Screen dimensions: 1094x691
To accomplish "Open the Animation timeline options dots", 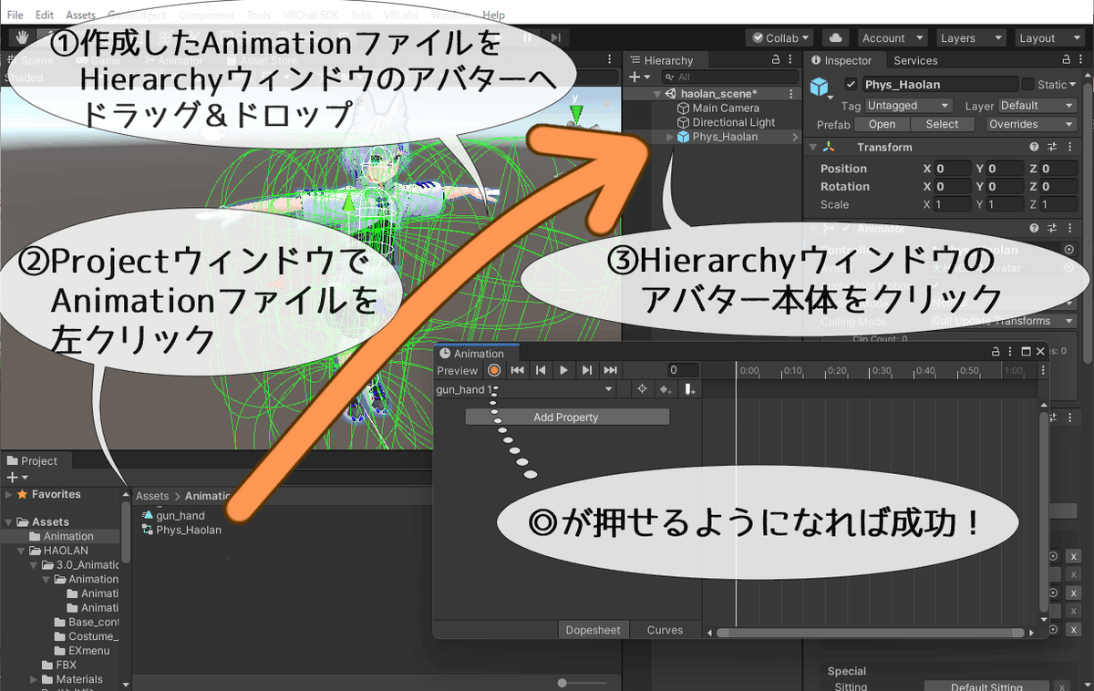I will 1044,372.
